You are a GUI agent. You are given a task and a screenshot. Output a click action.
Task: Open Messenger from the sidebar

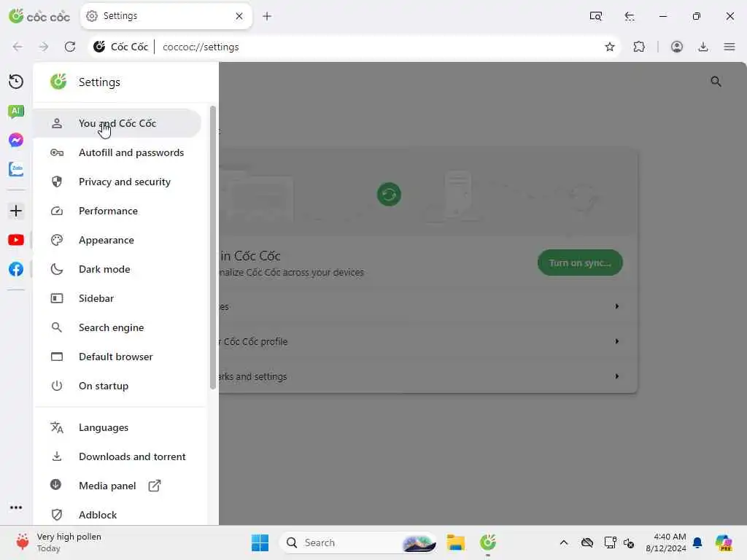[x=16, y=140]
